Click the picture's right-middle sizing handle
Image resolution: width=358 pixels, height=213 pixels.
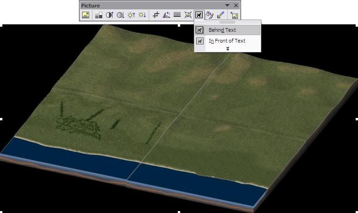357,119
